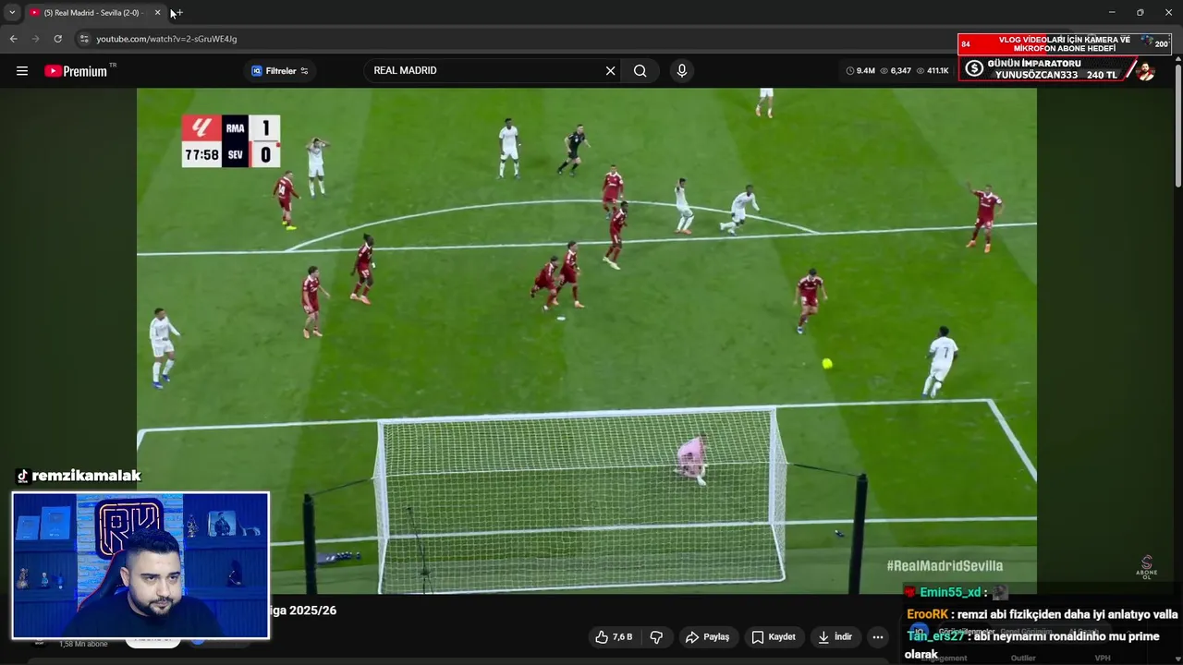Click the 6,347 views stat
Screen dimensions: 1183x665
tap(896, 71)
